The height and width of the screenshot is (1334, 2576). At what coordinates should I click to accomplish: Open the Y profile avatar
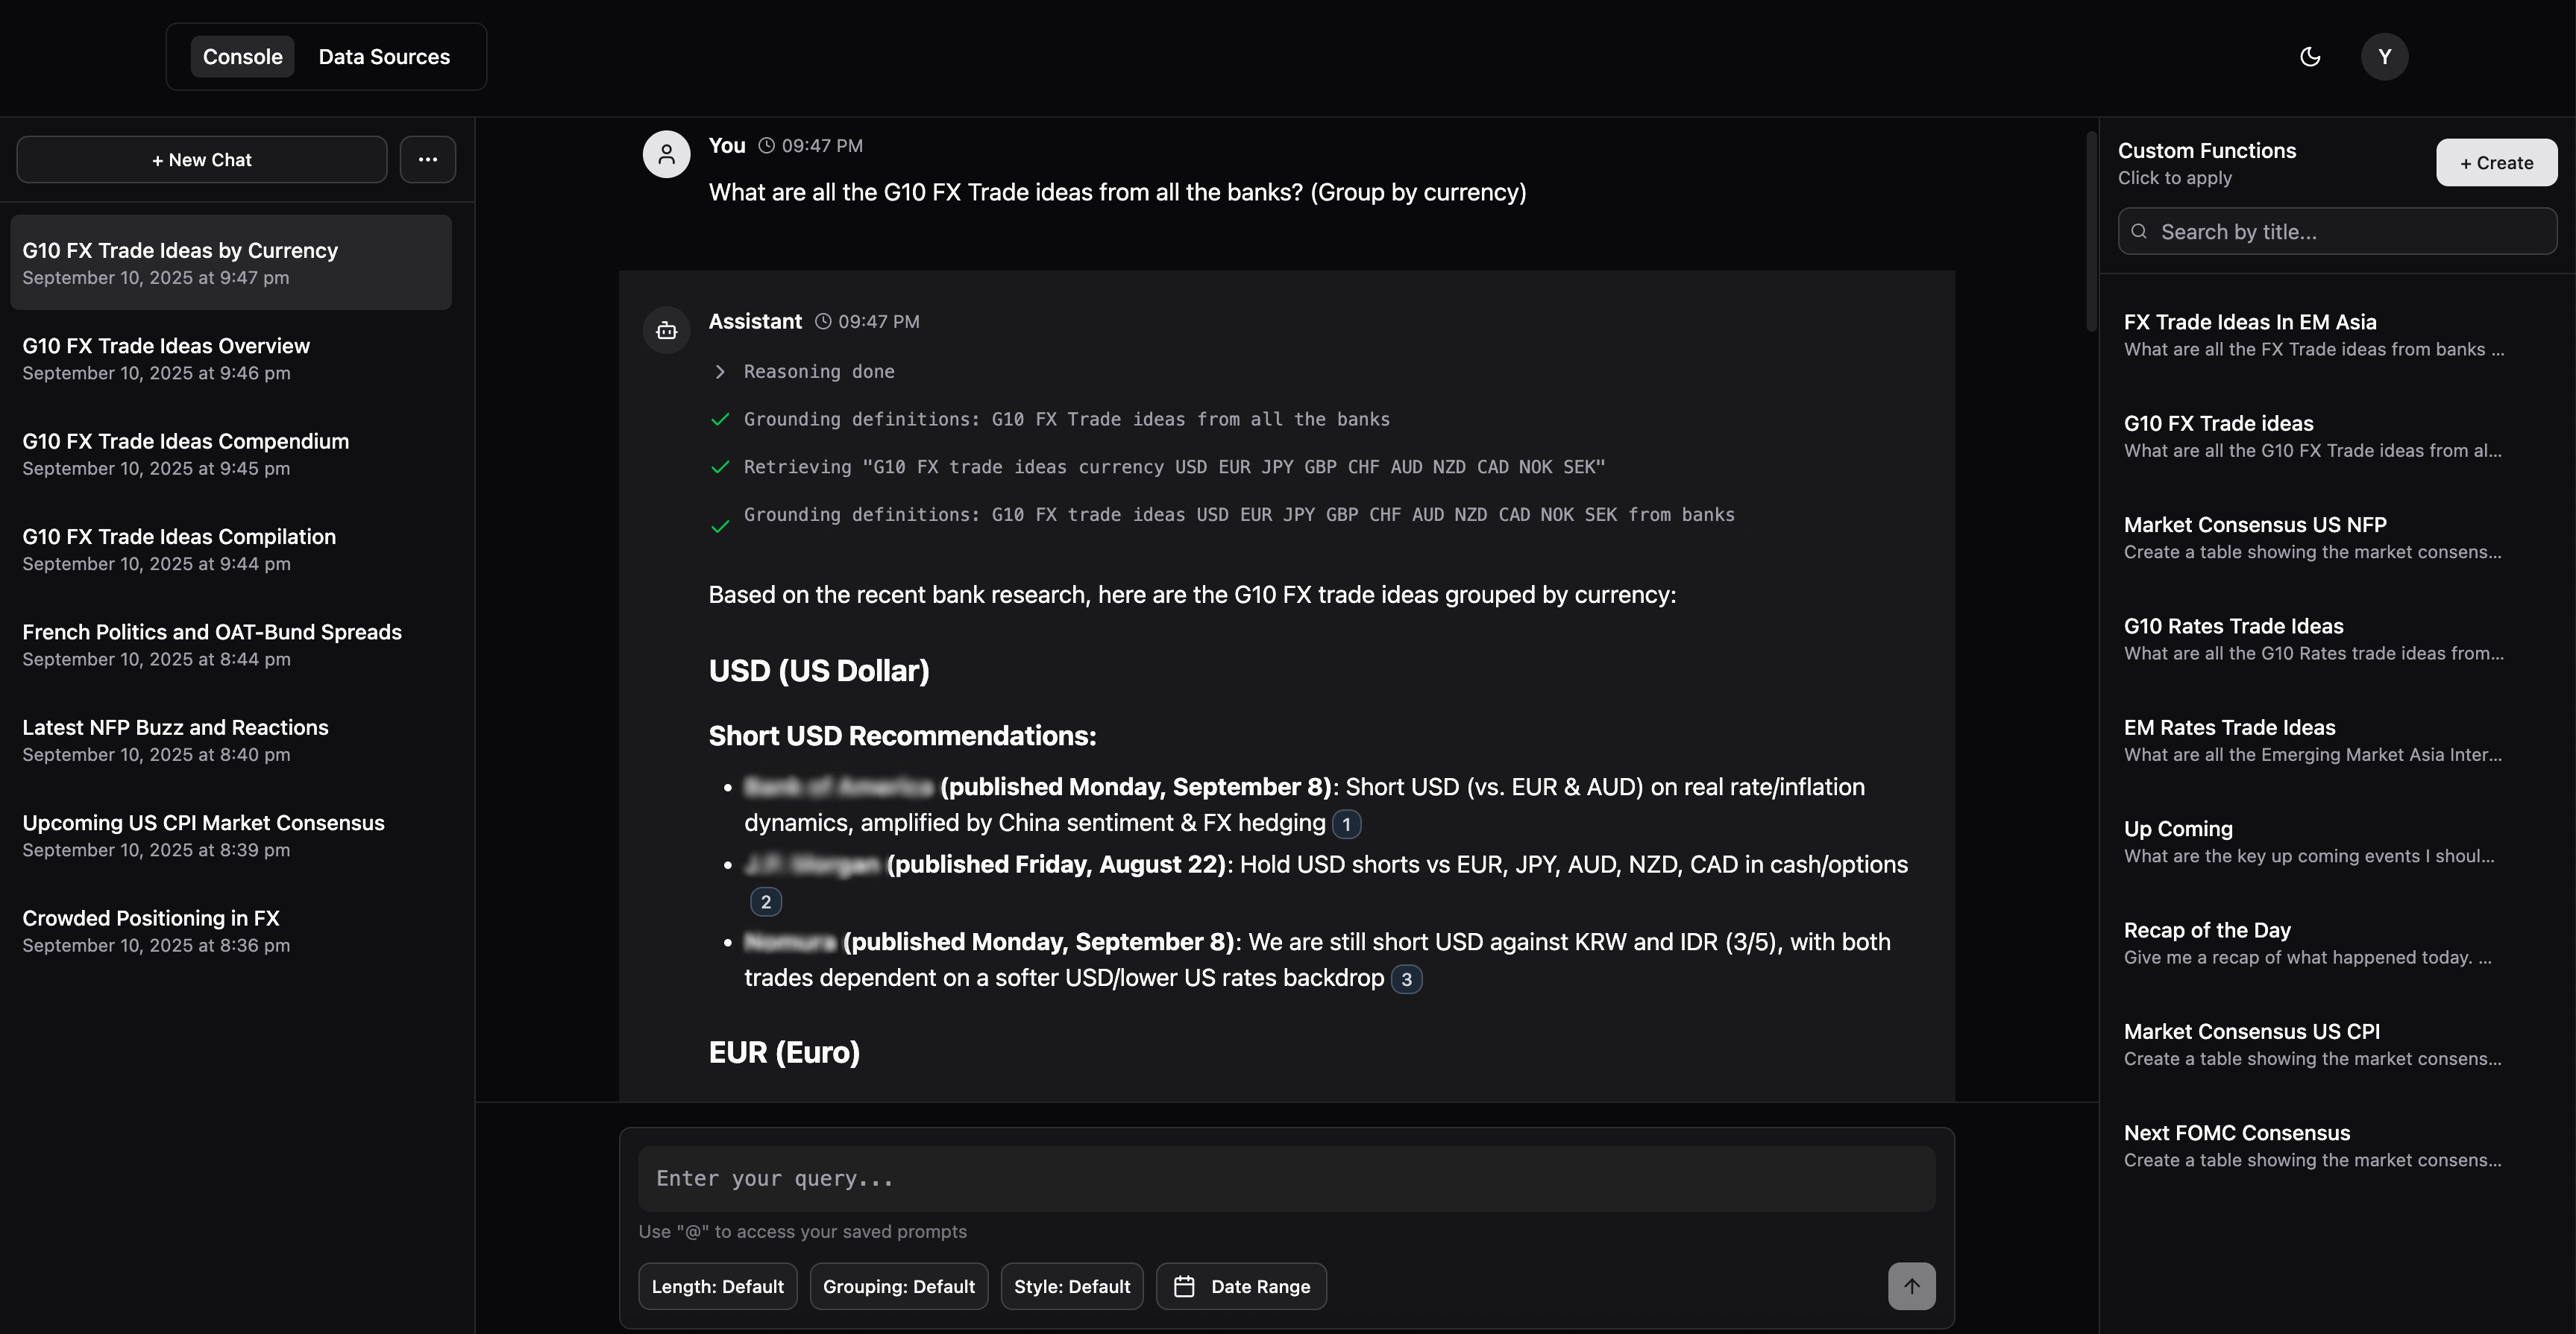[x=2385, y=56]
